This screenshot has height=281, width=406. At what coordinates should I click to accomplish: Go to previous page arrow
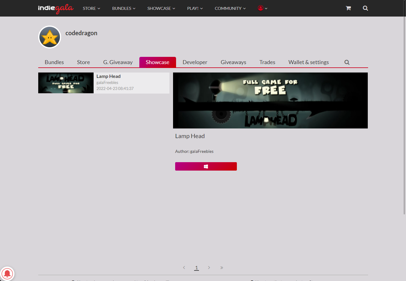pos(184,267)
